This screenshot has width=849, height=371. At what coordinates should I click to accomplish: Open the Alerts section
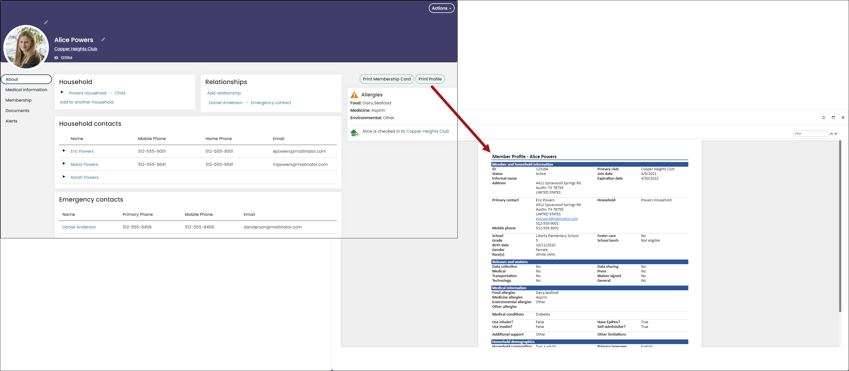(12, 121)
